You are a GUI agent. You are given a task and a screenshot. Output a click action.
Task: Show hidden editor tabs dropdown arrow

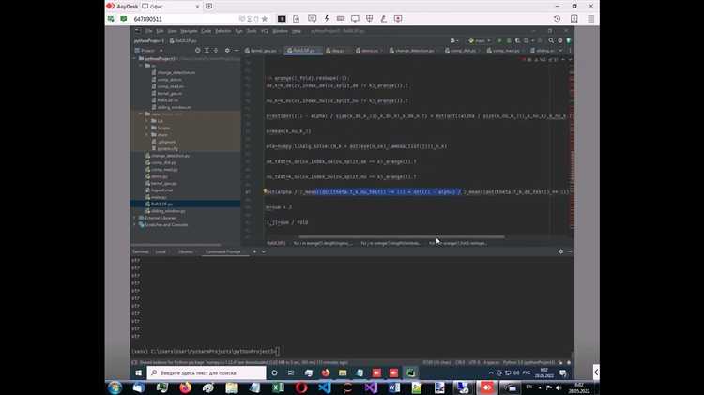[560, 51]
